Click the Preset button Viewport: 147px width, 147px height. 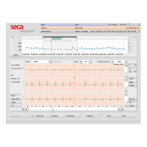(132, 85)
